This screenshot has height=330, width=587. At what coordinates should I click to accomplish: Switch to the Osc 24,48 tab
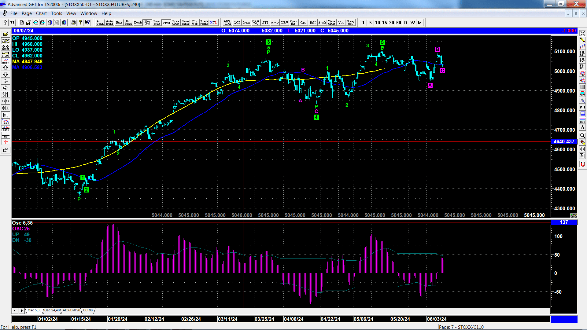click(x=52, y=310)
